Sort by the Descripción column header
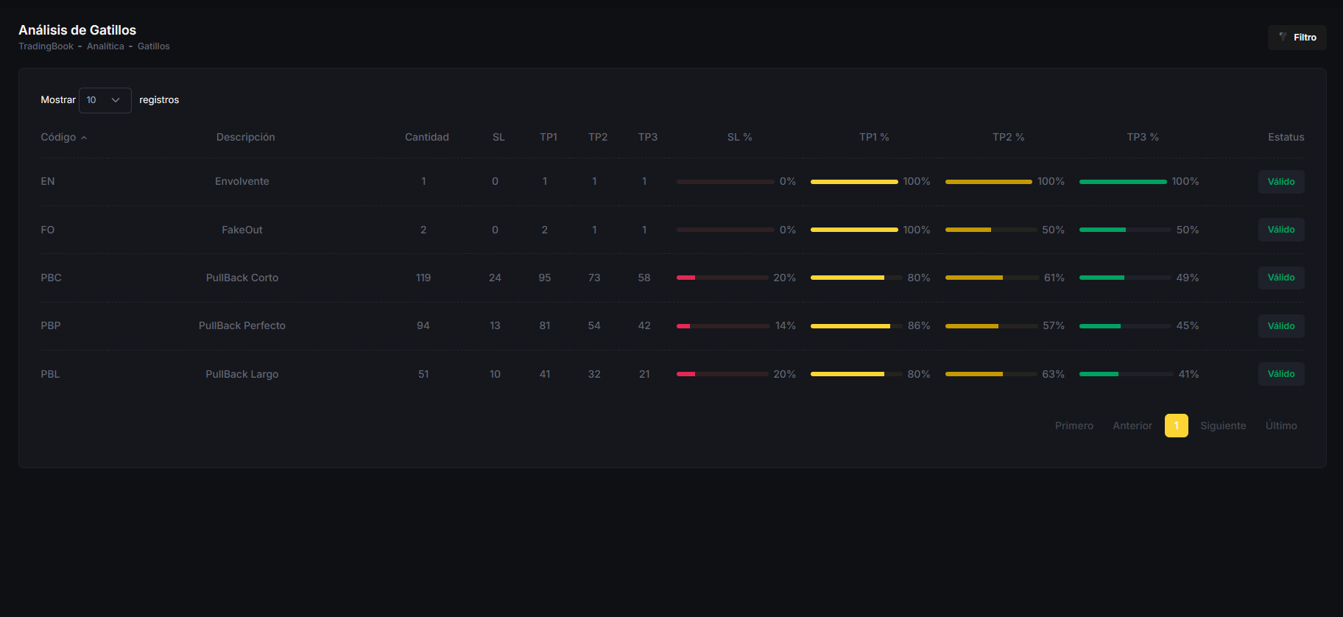Viewport: 1343px width, 617px height. point(245,137)
